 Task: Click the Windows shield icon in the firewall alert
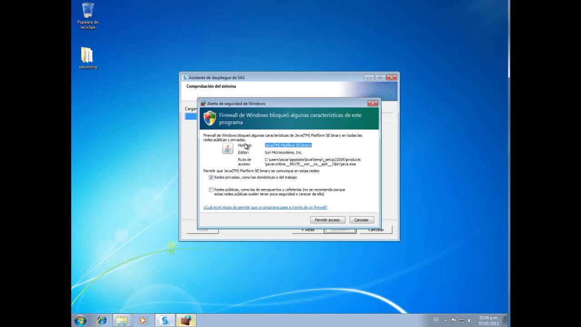coord(210,118)
